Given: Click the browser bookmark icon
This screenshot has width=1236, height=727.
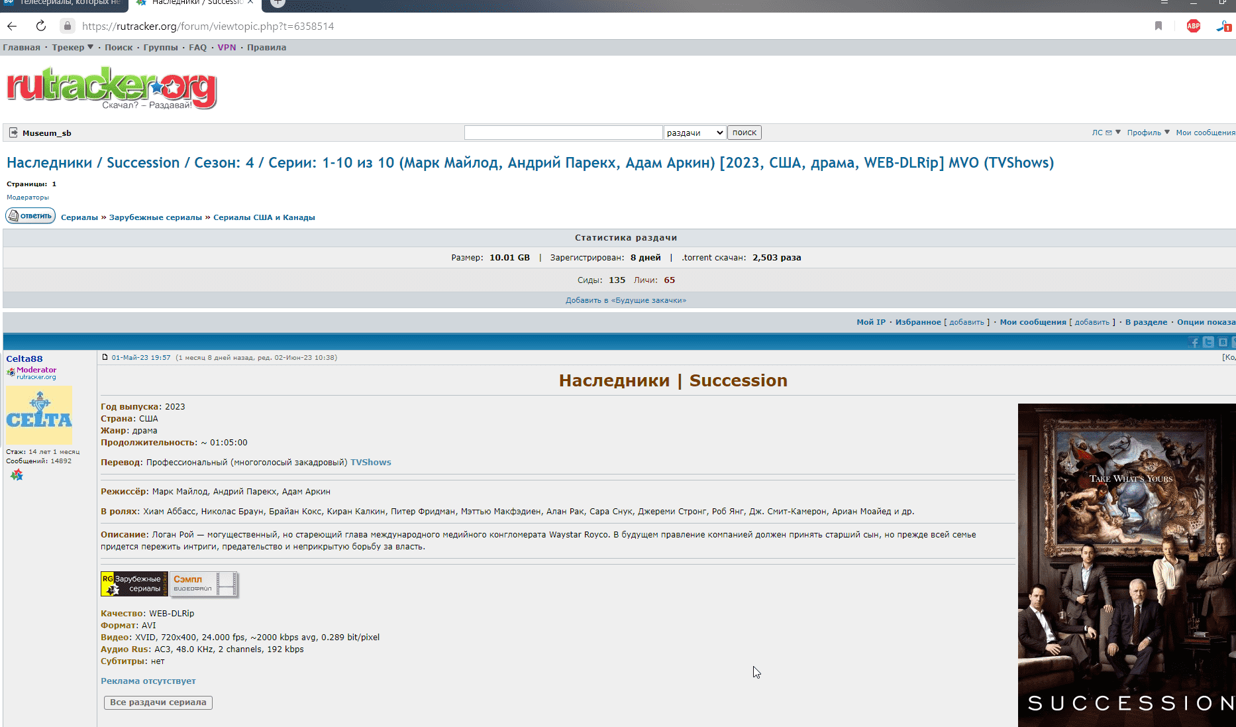Looking at the screenshot, I should (1159, 26).
